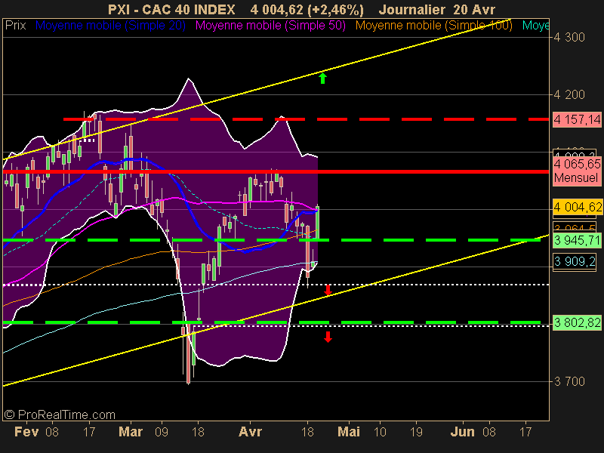The height and width of the screenshot is (453, 604).
Task: Click the green 3 945,71 support label
Action: click(577, 240)
